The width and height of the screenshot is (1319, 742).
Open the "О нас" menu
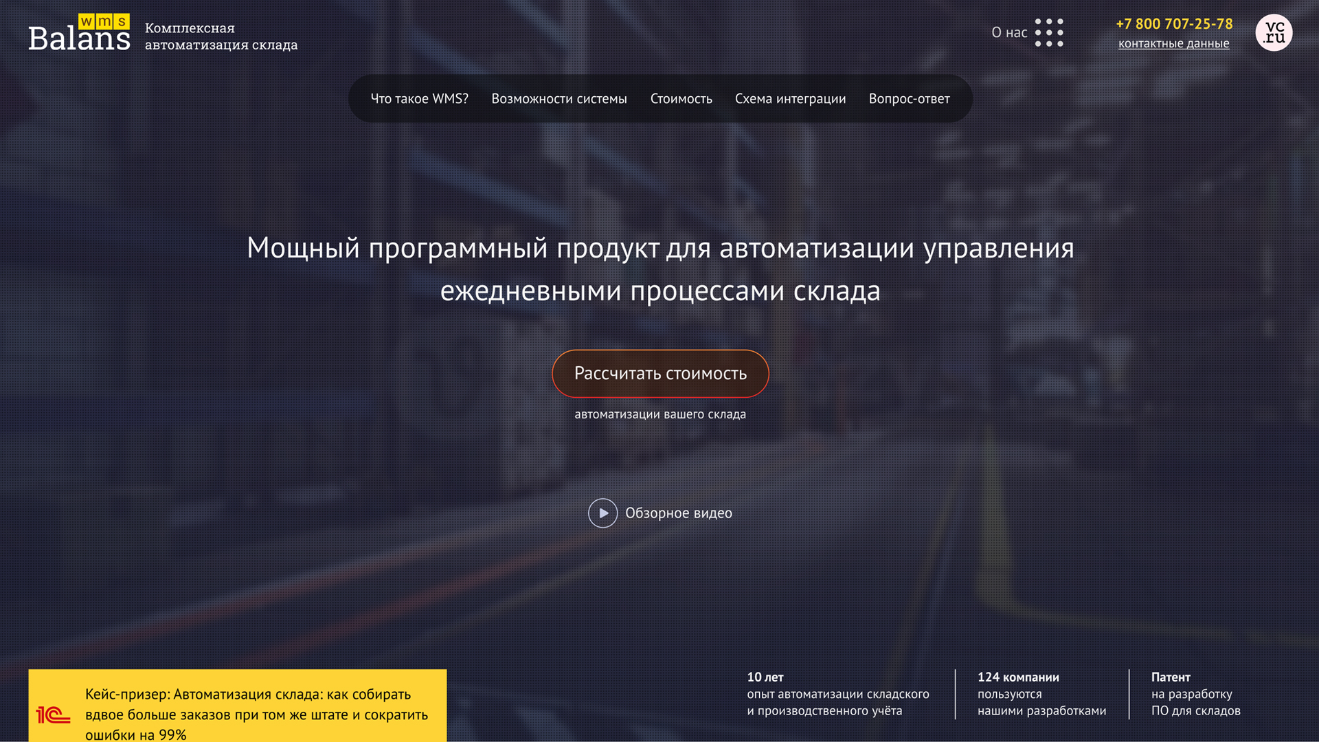[x=1009, y=32]
